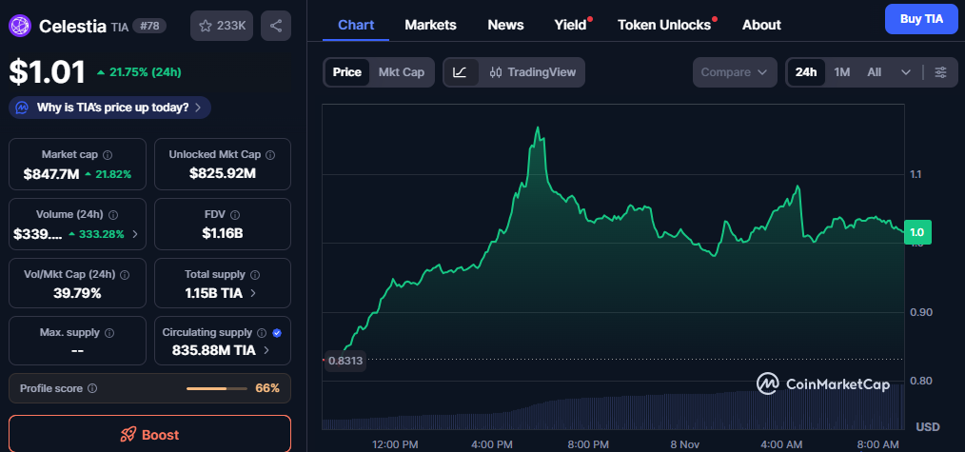Image resolution: width=965 pixels, height=452 pixels.
Task: Open the share icon button
Action: pyautogui.click(x=276, y=26)
